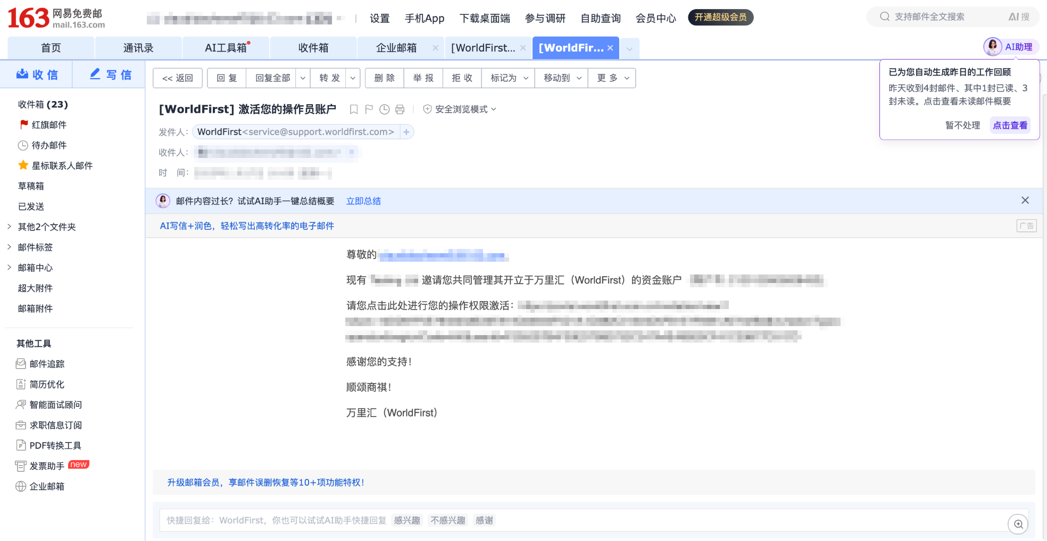Click the 发票助手 receipt icon
The image size is (1047, 541).
click(21, 466)
